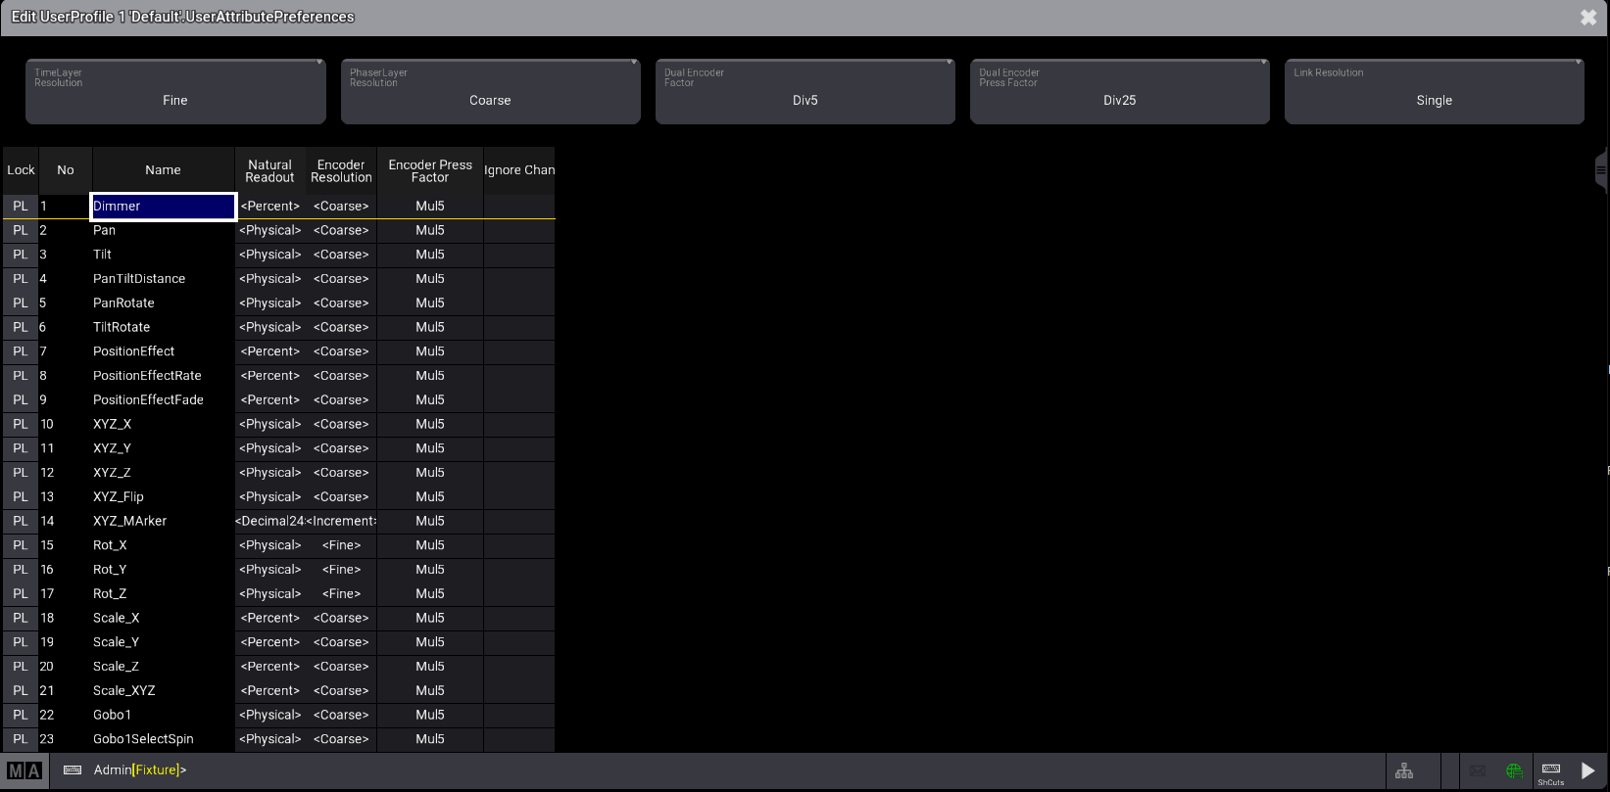This screenshot has height=792, width=1610.
Task: Click the green globe network status icon
Action: (1514, 771)
